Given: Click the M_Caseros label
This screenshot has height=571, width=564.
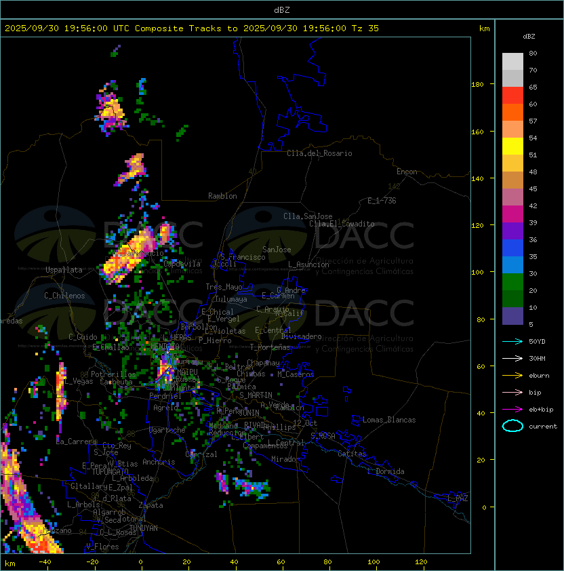Looking at the screenshot, I should [296, 374].
